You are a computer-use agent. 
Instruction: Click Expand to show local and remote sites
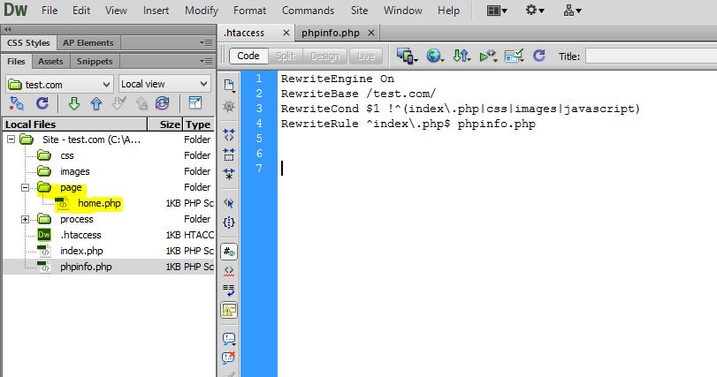[195, 103]
